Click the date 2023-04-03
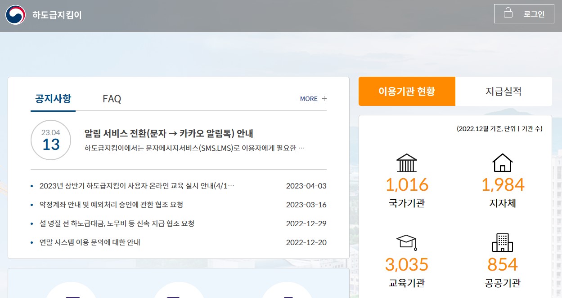 point(306,186)
